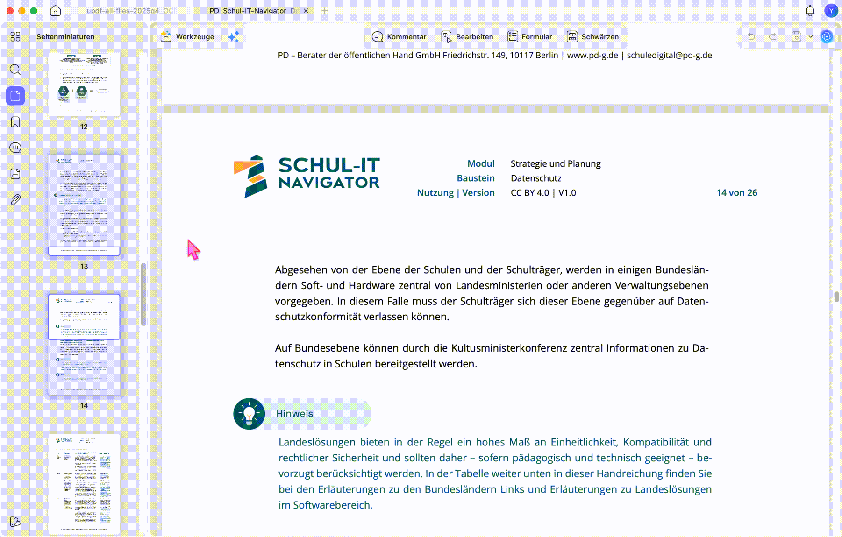Select the page 13 thumbnail
Screen dimensions: 842x537
pyautogui.click(x=84, y=205)
